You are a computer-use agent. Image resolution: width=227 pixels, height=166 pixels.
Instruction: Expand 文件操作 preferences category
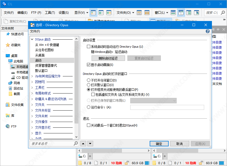pos(32,122)
